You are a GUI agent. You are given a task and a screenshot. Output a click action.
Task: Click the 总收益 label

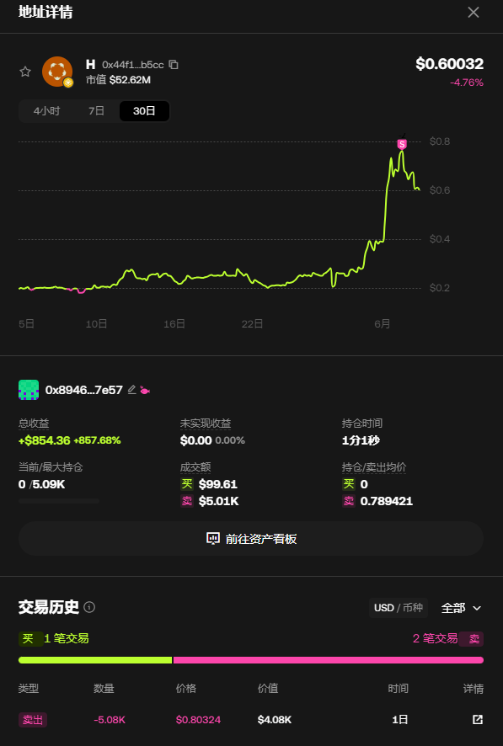(34, 423)
